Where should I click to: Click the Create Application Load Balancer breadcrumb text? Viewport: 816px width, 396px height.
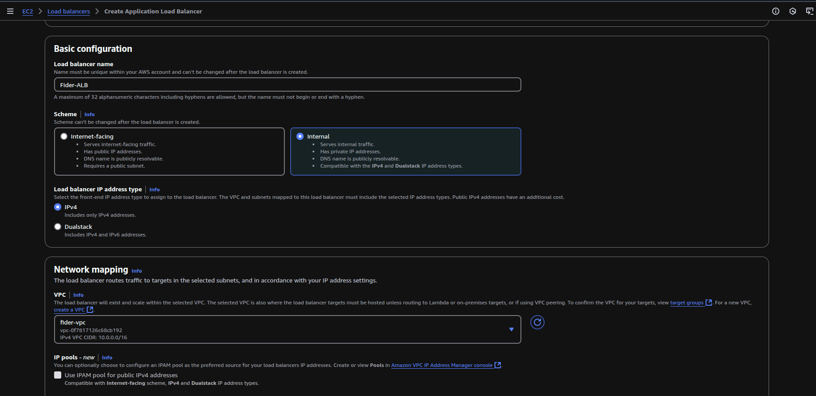click(x=153, y=11)
